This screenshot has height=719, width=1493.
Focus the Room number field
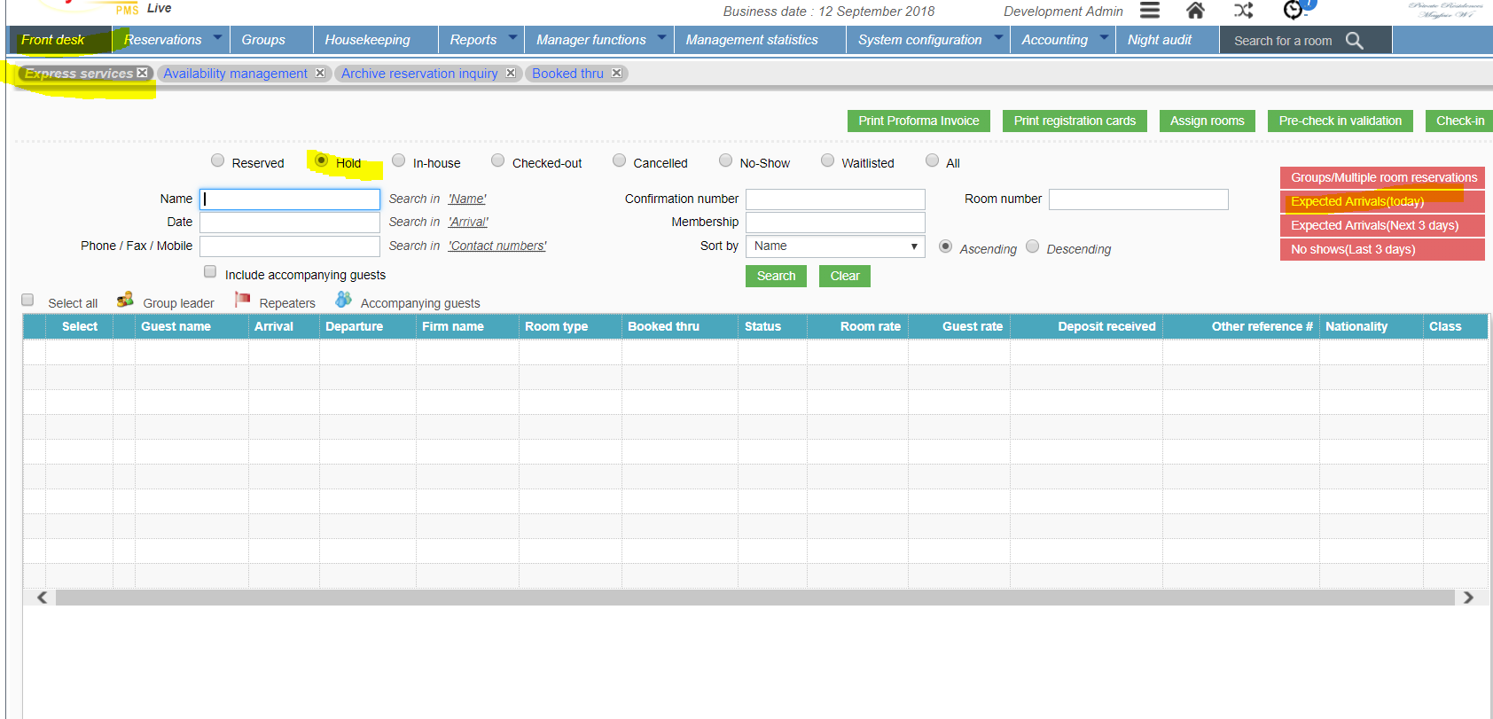[1138, 199]
